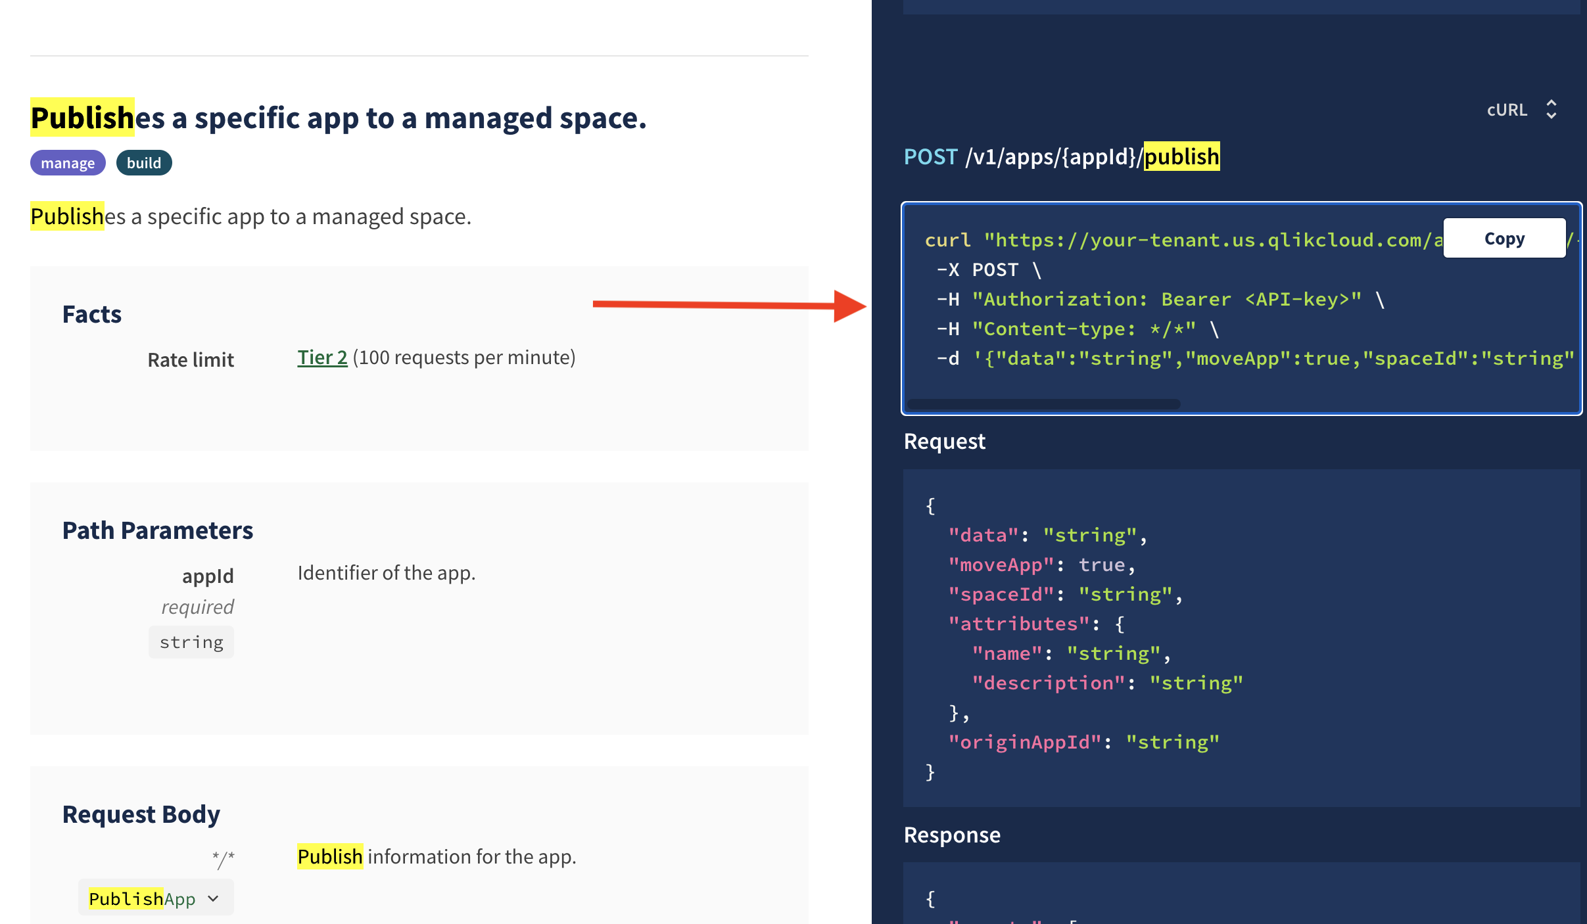Viewport: 1587px width, 924px height.
Task: Open the cURL language selector
Action: (x=1507, y=110)
